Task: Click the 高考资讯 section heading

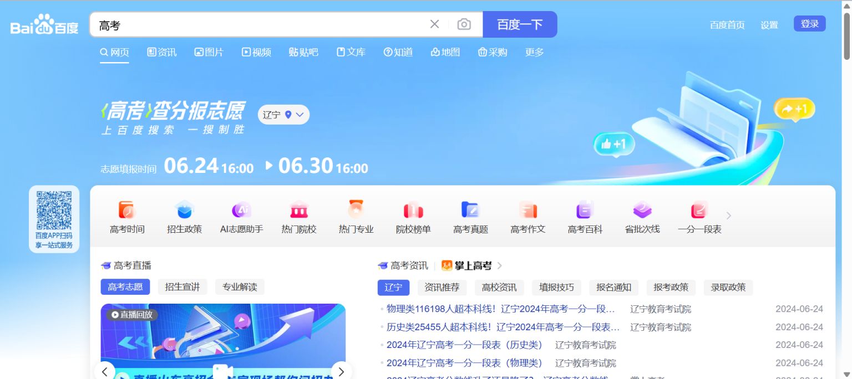Action: click(x=403, y=266)
